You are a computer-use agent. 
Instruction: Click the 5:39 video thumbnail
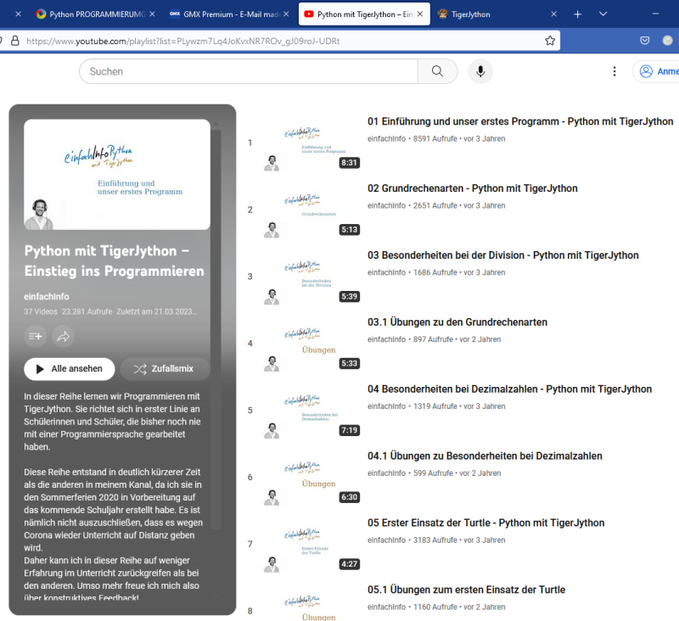click(x=311, y=277)
